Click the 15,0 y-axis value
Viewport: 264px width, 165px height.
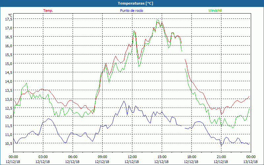pyautogui.click(x=9, y=64)
